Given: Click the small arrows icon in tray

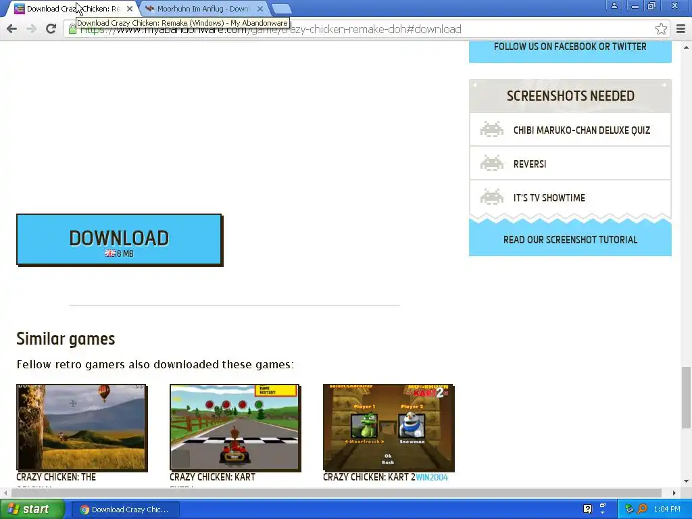Looking at the screenshot, I should (602, 507).
